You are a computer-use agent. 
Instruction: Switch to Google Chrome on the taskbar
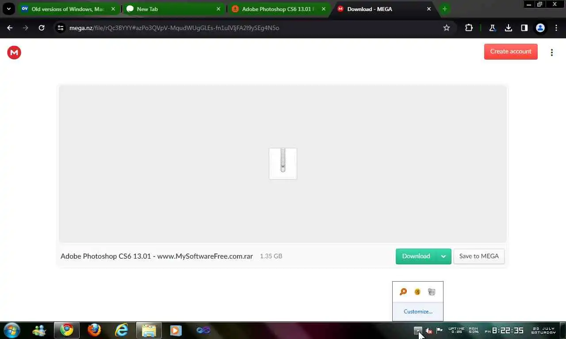pos(67,330)
